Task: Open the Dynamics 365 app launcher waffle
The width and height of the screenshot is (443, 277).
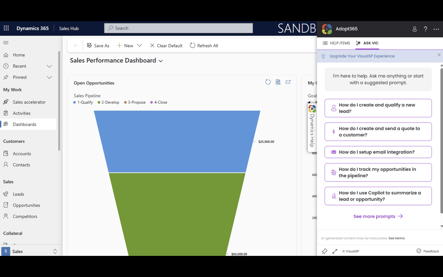Action: click(6, 28)
